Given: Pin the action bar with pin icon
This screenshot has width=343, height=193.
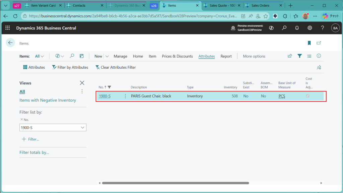Looking at the screenshot, I should (x=319, y=67).
